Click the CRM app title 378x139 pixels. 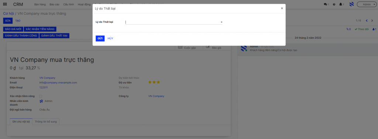[18, 4]
